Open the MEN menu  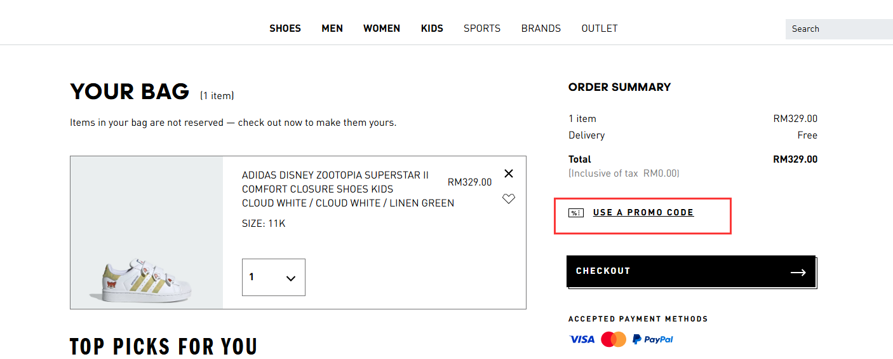point(332,29)
